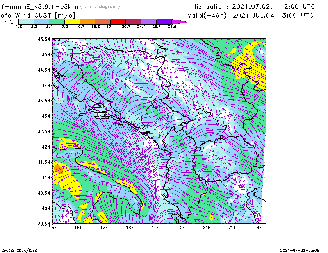
Task: Click the timestamp '2021-07-02-23:05'
Action: pyautogui.click(x=300, y=251)
